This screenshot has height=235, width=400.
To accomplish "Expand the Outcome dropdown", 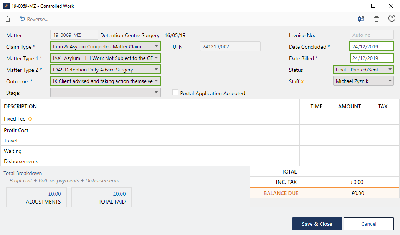I will pos(105,81).
